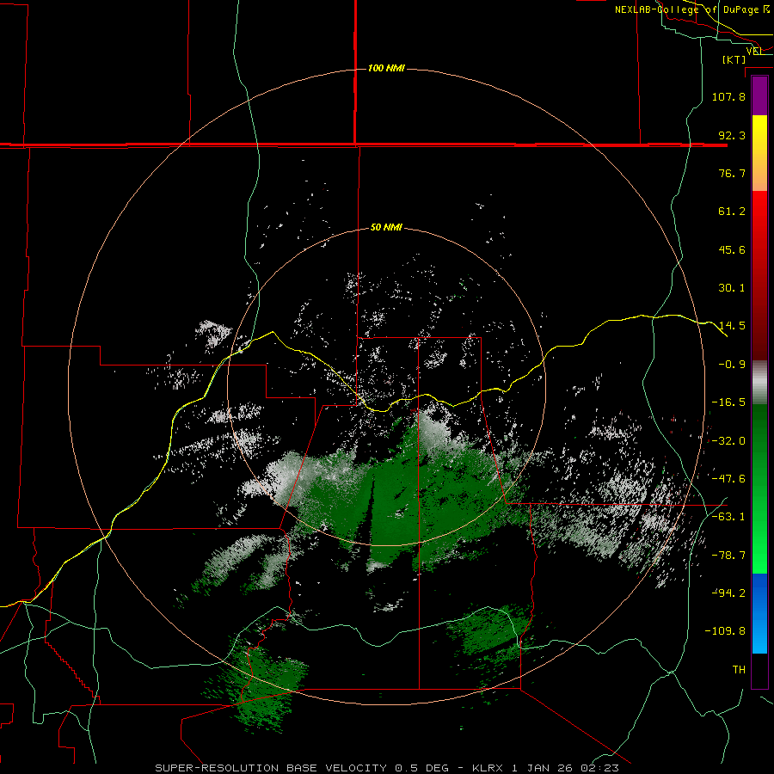
Task: Click the [KT] units label
Action: tap(734, 59)
